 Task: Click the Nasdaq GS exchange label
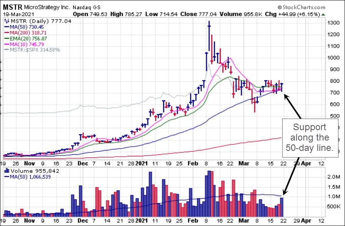pos(87,7)
